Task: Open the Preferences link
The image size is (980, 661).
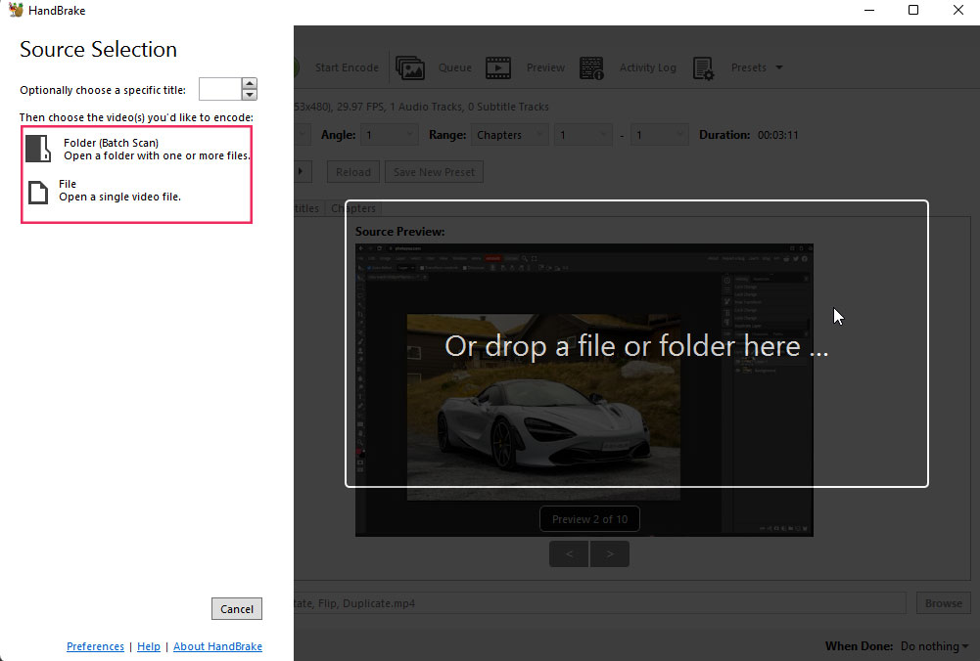Action: point(95,646)
